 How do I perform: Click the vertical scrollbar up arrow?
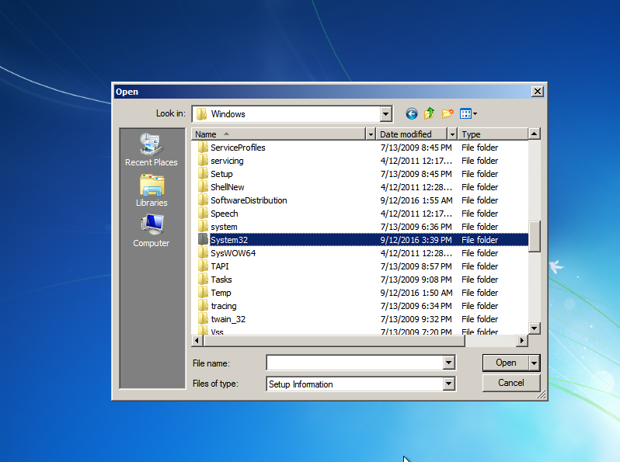535,134
